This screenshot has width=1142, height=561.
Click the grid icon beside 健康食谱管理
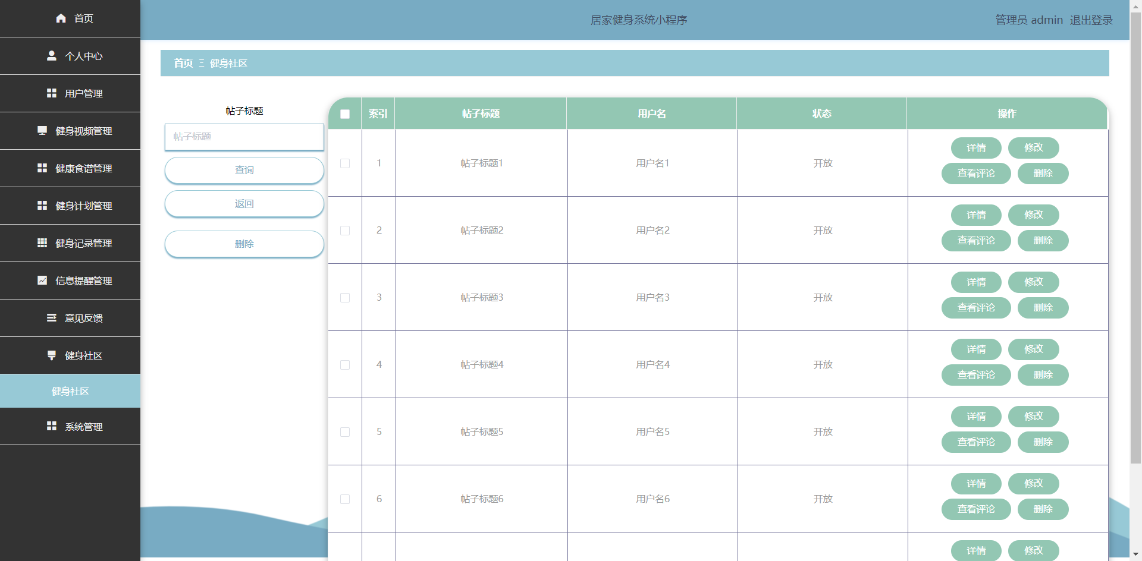pyautogui.click(x=42, y=168)
